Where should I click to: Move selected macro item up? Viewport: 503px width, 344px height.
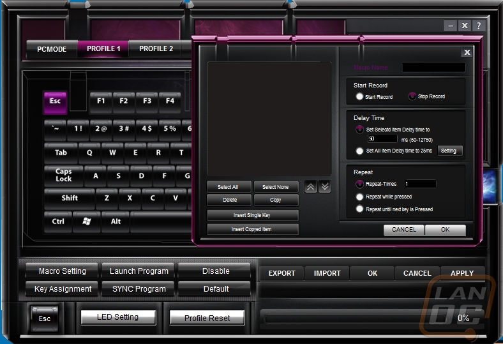[310, 186]
